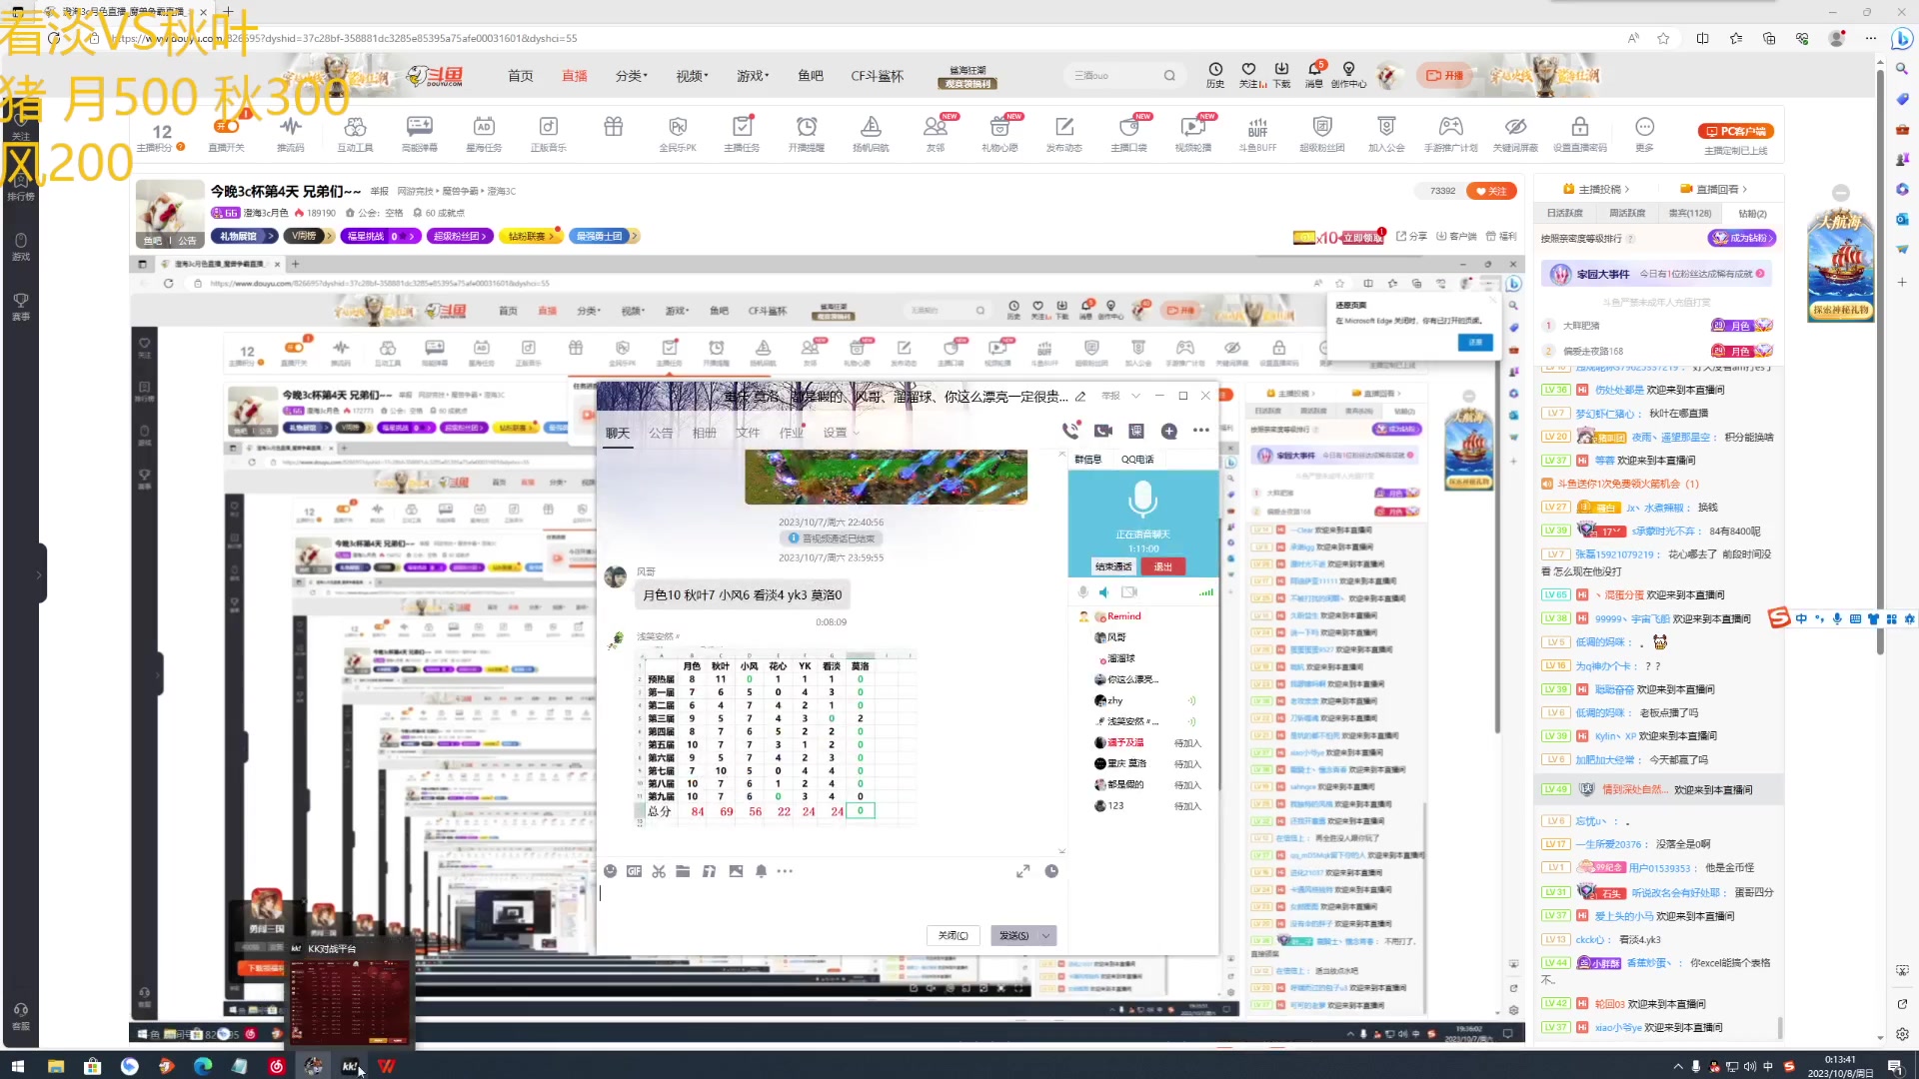This screenshot has width=1919, height=1079.
Task: Expand the 游戏 dropdown menu
Action: click(753, 76)
